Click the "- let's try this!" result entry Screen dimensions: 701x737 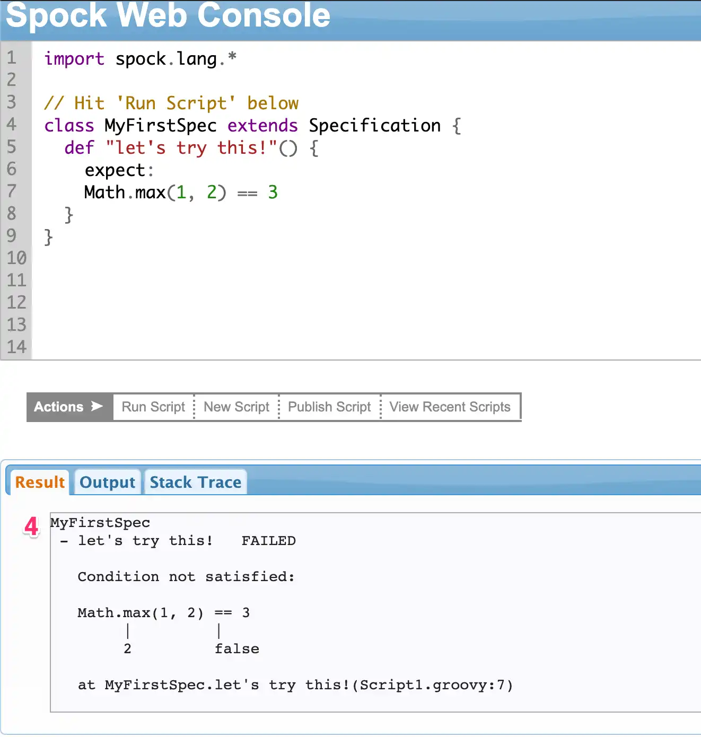[x=136, y=541]
